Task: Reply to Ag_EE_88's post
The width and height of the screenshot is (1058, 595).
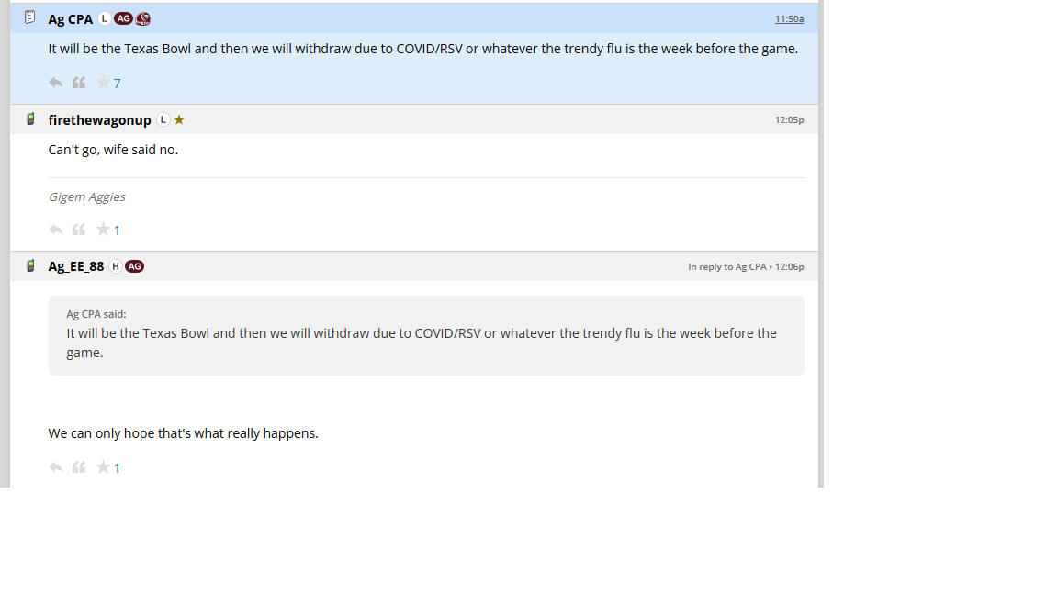Action: point(56,466)
